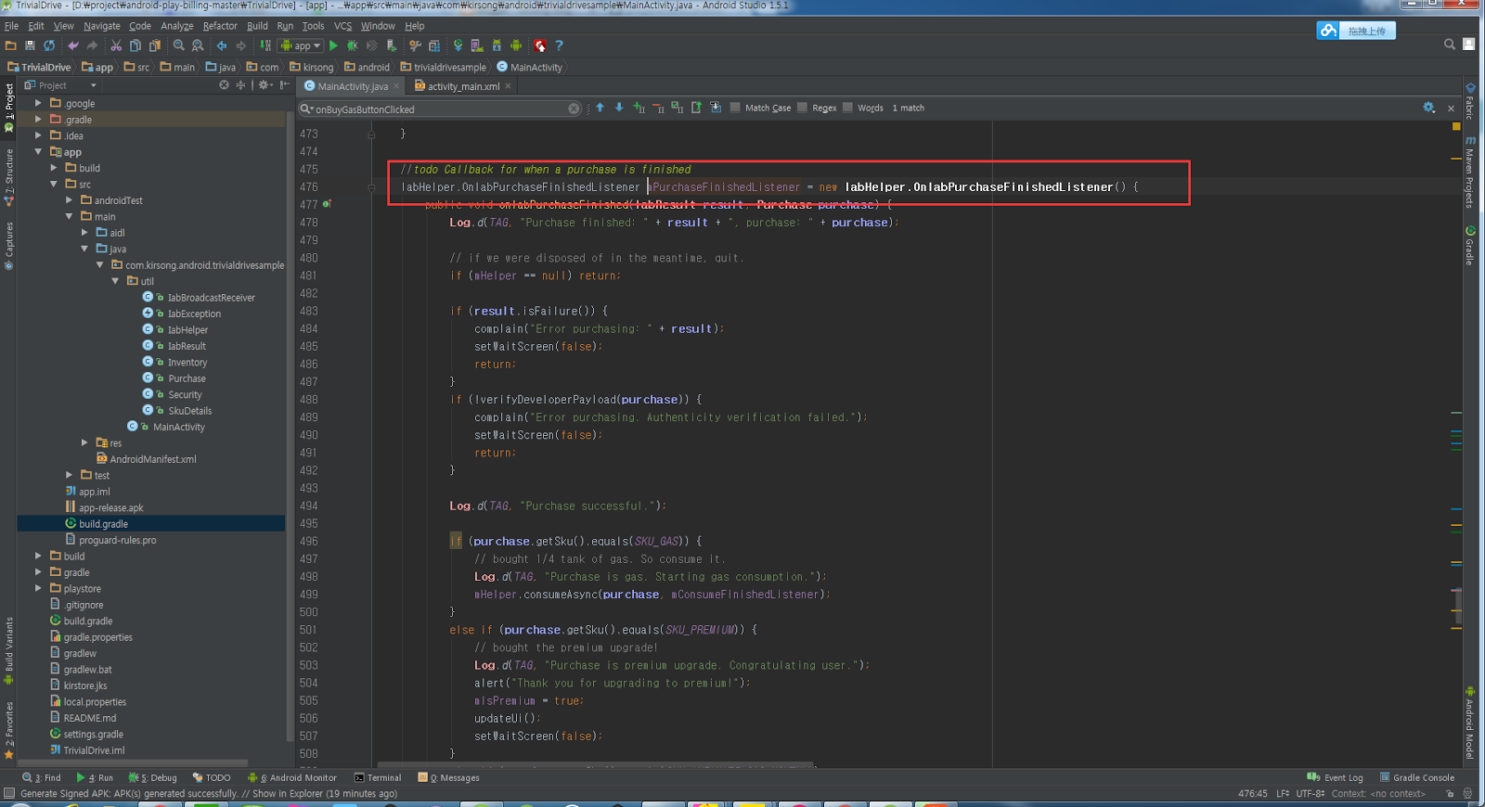Click the Cut scissors icon
This screenshot has width=1485, height=807.
pos(116,45)
